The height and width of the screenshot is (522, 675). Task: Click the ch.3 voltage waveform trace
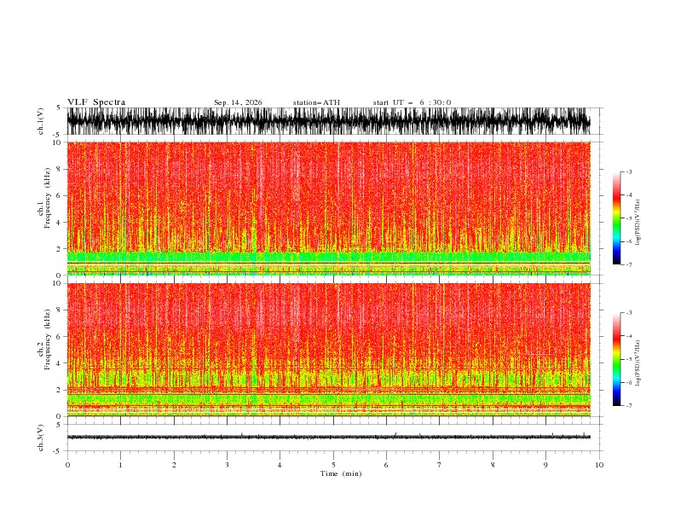tap(329, 438)
